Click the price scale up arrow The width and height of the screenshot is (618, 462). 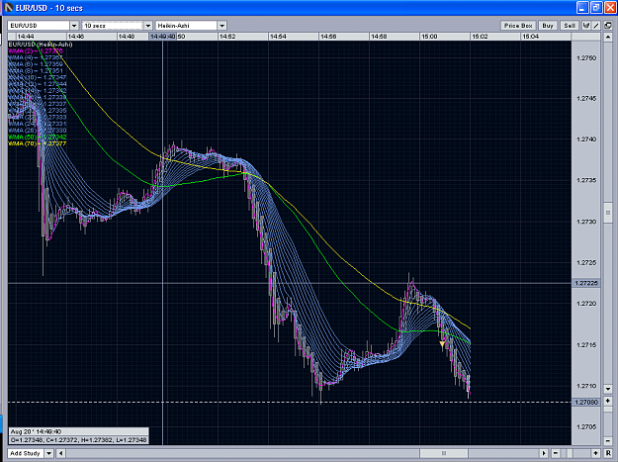tap(608, 38)
